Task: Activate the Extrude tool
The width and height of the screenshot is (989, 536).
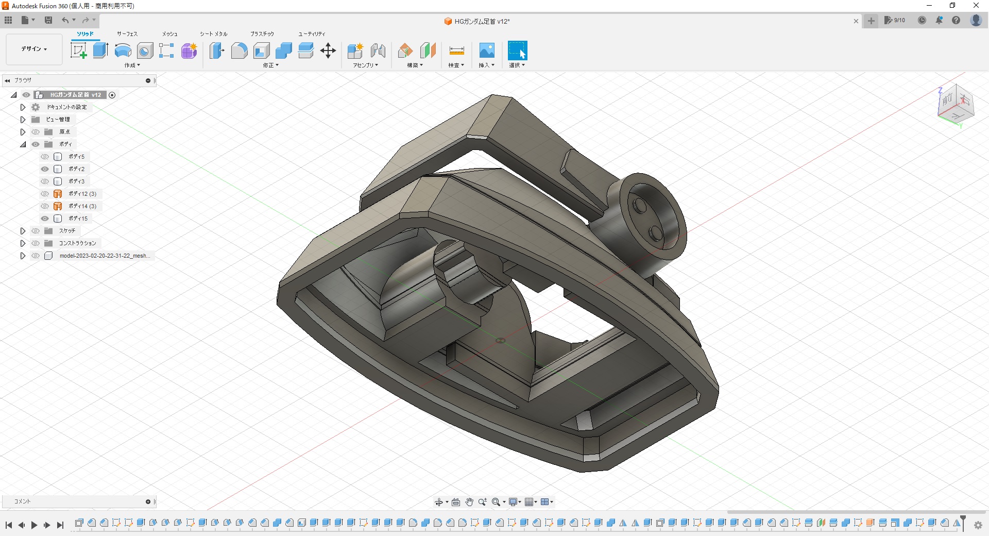Action: pos(100,51)
